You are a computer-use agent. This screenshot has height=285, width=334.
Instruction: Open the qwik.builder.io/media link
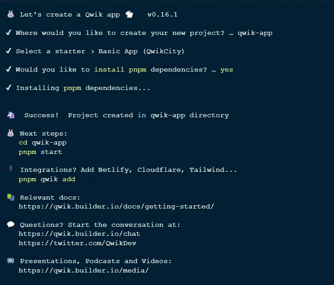coord(84,270)
